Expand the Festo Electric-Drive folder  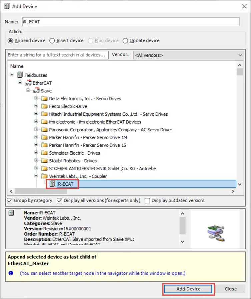[x=36, y=106]
